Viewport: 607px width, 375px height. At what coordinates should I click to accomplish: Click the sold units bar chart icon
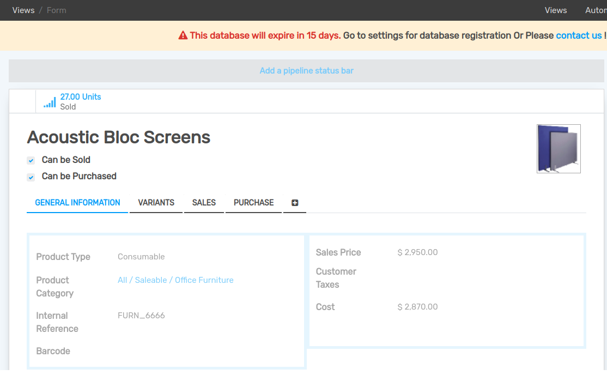[x=50, y=102]
